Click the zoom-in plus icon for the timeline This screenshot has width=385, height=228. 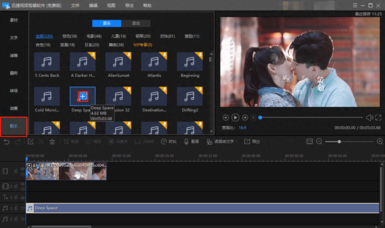point(380,142)
